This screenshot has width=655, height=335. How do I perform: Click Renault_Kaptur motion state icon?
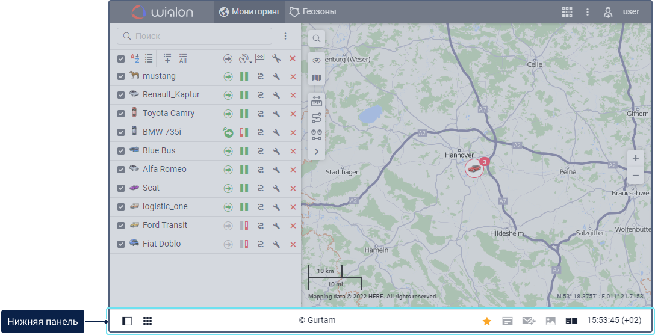click(244, 95)
